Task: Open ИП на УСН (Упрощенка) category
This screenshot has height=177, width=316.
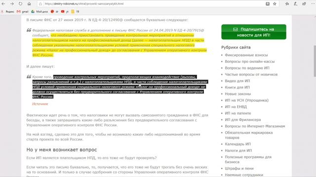Action: [247, 100]
